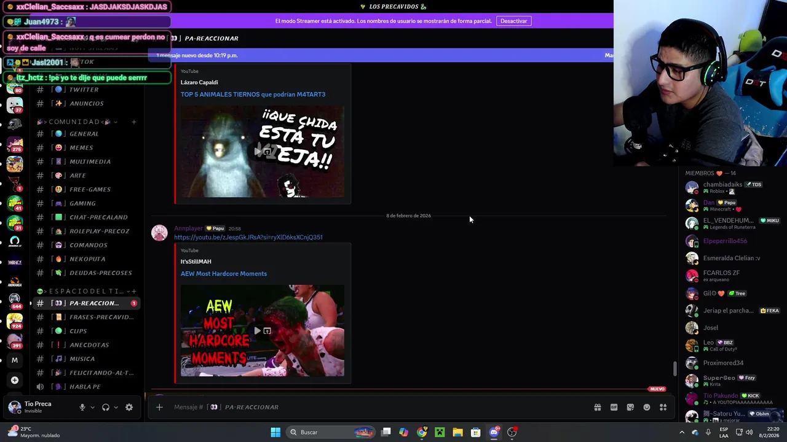Play the AEW Most Hardcore Moments video
Viewport: 787px width, 442px height.
[x=257, y=331]
